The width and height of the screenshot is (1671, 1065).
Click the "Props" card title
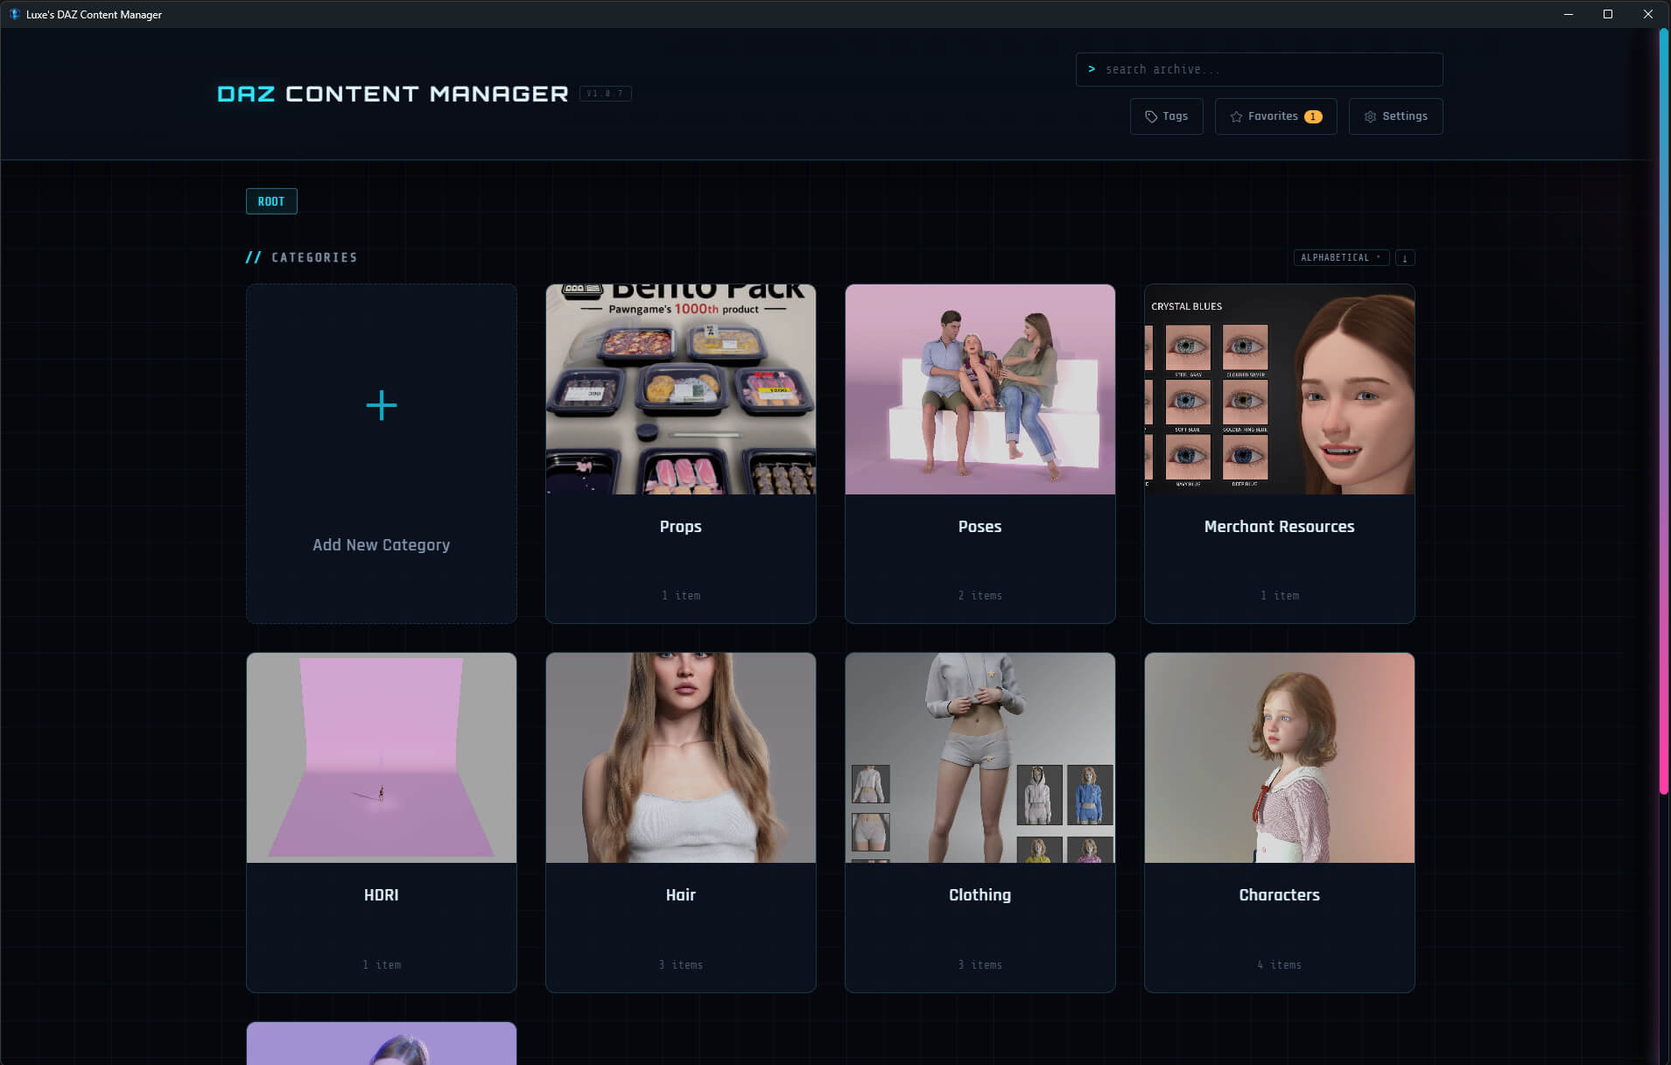pos(680,526)
